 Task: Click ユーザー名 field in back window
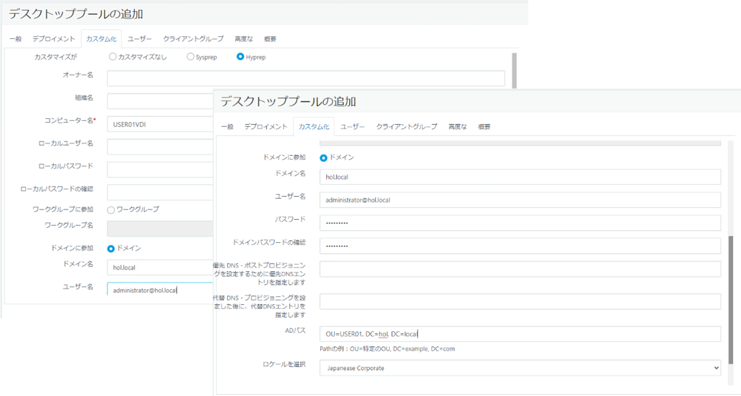click(160, 289)
